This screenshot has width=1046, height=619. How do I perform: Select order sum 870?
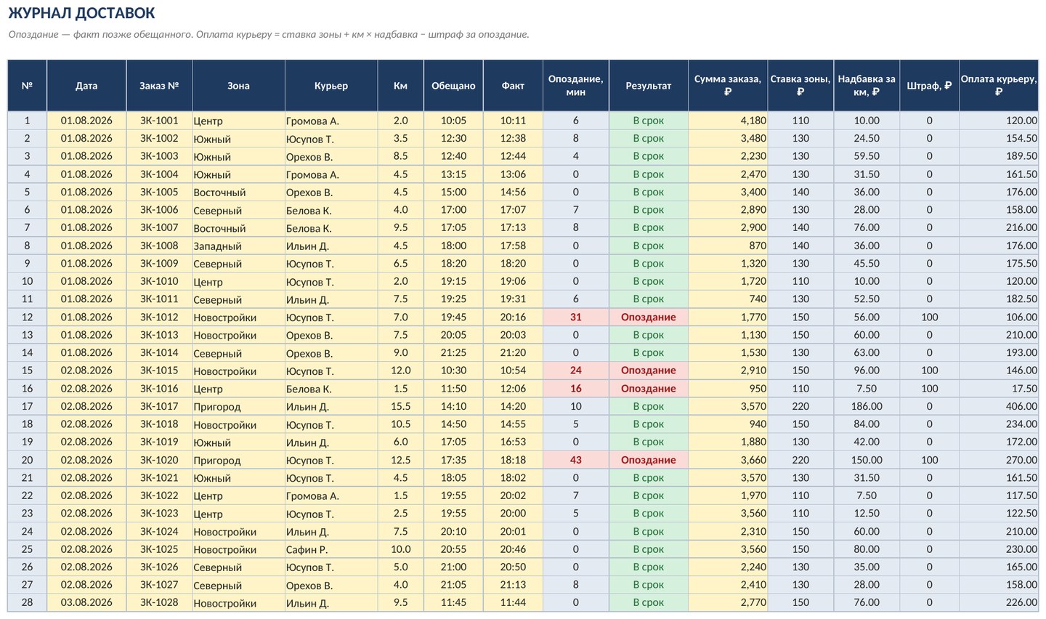tap(728, 246)
